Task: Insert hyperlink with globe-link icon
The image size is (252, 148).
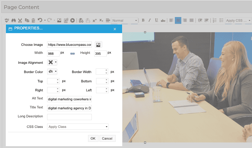Action: tap(81, 20)
